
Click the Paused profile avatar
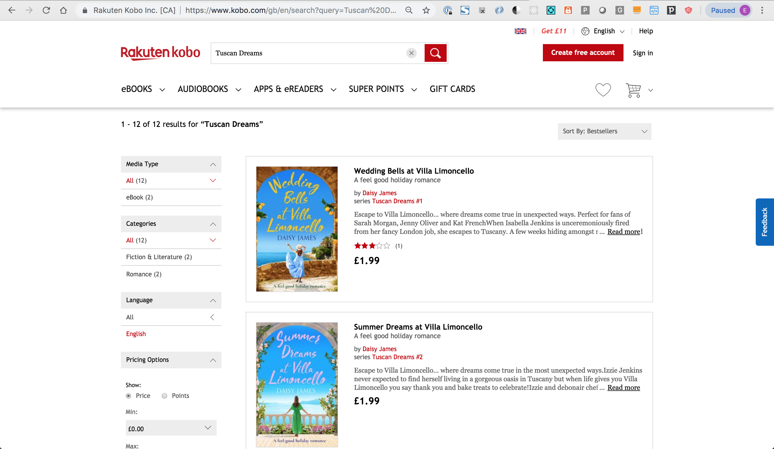coord(729,10)
